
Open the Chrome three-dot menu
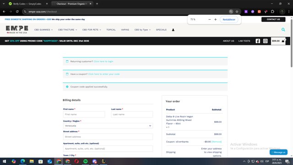coord(289,11)
